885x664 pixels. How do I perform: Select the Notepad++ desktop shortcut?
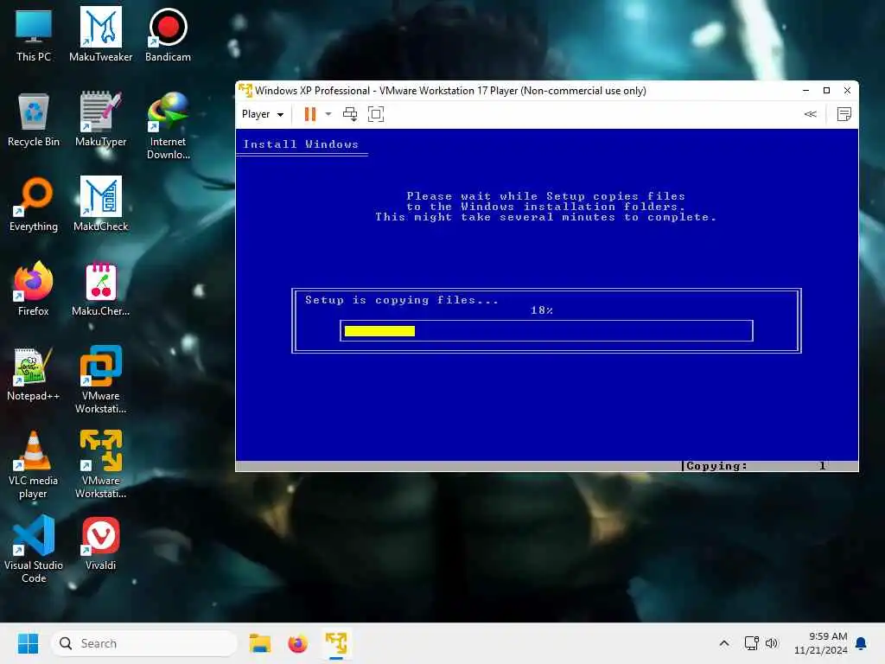point(34,373)
